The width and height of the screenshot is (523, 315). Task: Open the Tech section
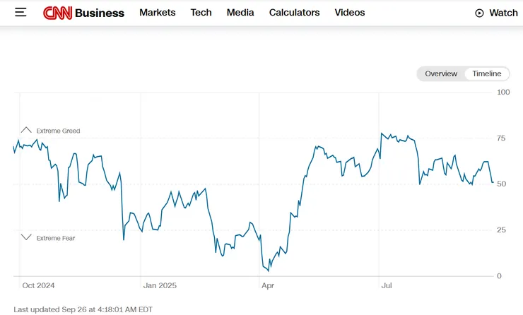[201, 13]
